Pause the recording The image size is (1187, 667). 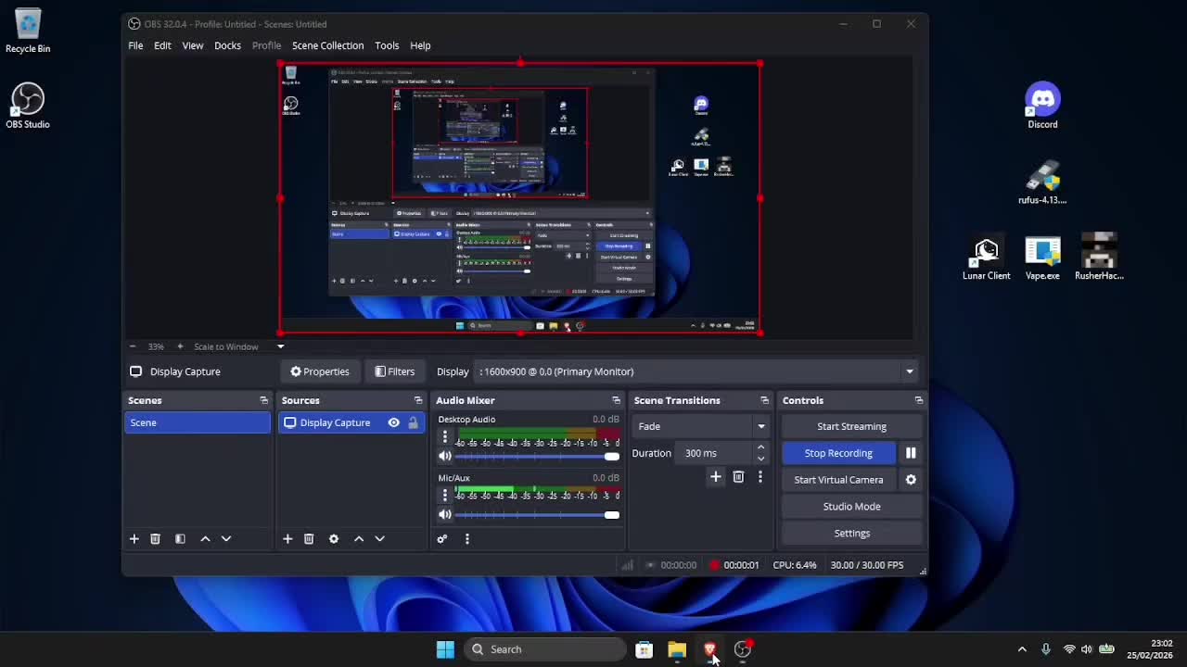point(911,453)
